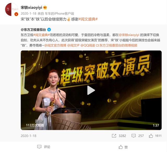
Task: Open 宋轶xiaoyiyi profile avatar
Action: coord(11,9)
